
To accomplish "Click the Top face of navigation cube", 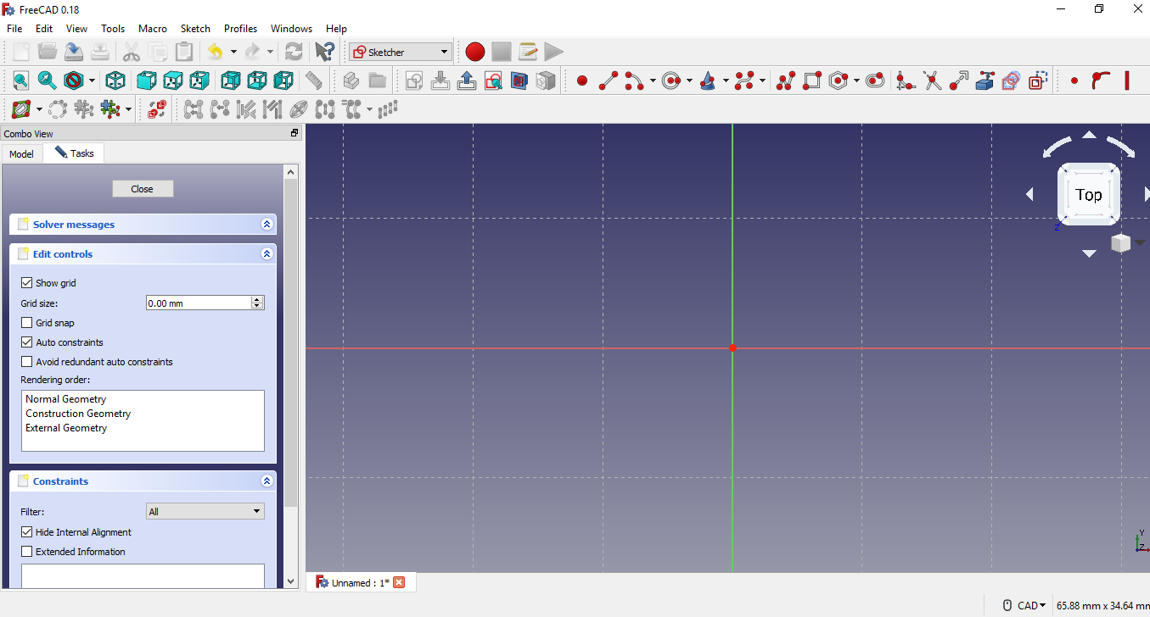I will pyautogui.click(x=1089, y=194).
